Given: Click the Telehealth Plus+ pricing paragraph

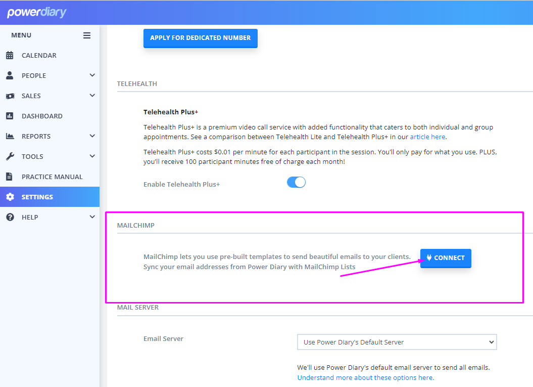Looking at the screenshot, I should (320, 156).
